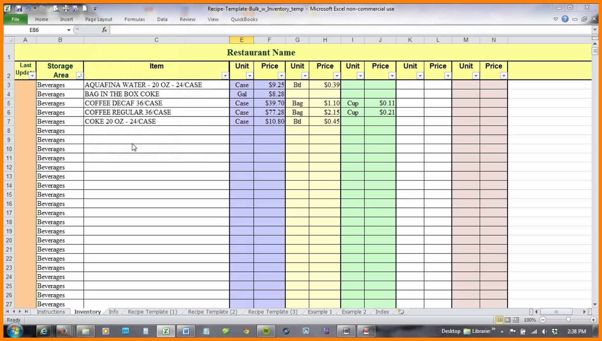Click the QuickBooks tab in the ribbon
The width and height of the screenshot is (602, 341).
pyautogui.click(x=244, y=19)
